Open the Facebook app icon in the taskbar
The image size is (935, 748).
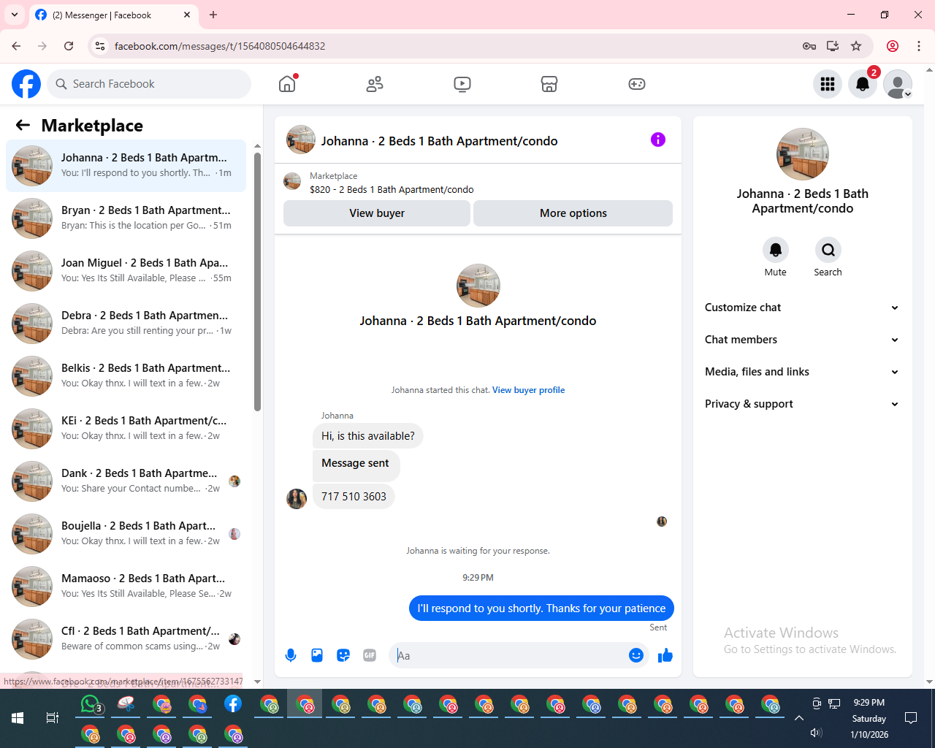[x=233, y=704]
